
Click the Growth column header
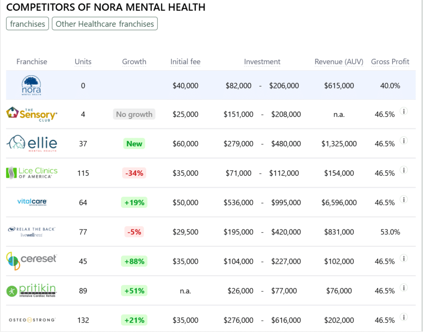tap(134, 62)
